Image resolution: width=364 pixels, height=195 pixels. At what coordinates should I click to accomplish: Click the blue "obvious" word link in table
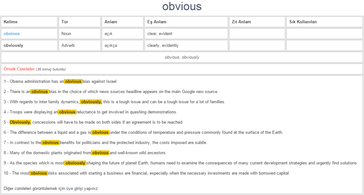11,34
